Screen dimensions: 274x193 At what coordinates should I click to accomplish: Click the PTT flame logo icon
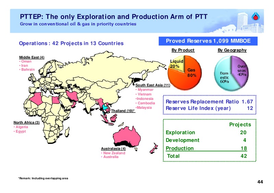pos(256,17)
